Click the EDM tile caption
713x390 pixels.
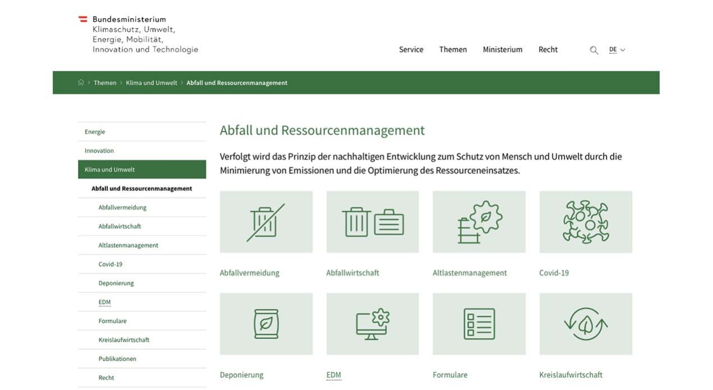[333, 375]
